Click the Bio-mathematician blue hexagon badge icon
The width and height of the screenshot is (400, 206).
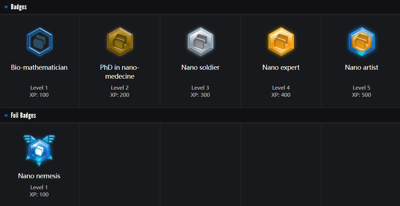point(39,42)
